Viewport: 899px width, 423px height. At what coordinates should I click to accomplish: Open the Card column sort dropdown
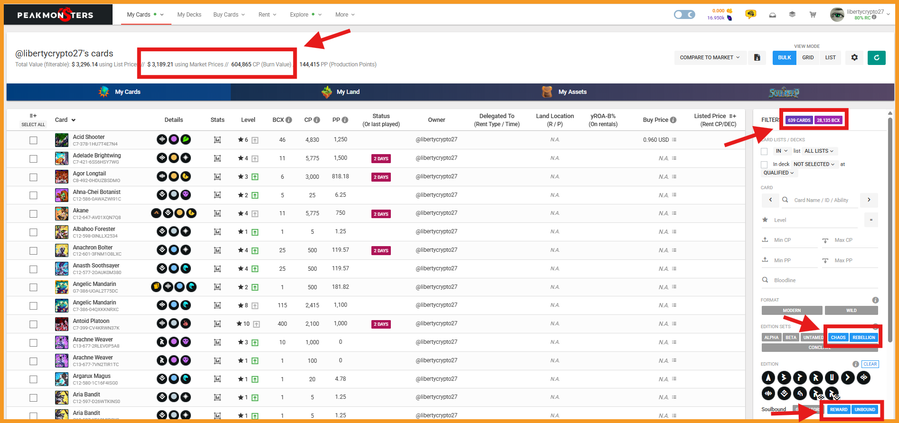tap(74, 120)
